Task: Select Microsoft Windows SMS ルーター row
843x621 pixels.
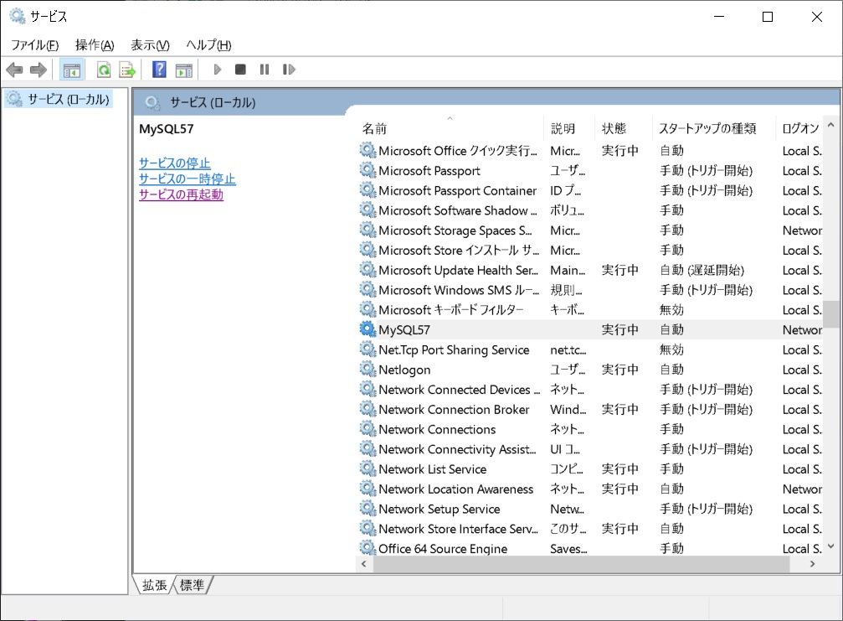Action: [590, 290]
